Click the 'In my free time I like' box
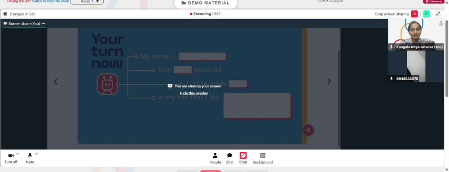449x172 pixels. pos(257,106)
